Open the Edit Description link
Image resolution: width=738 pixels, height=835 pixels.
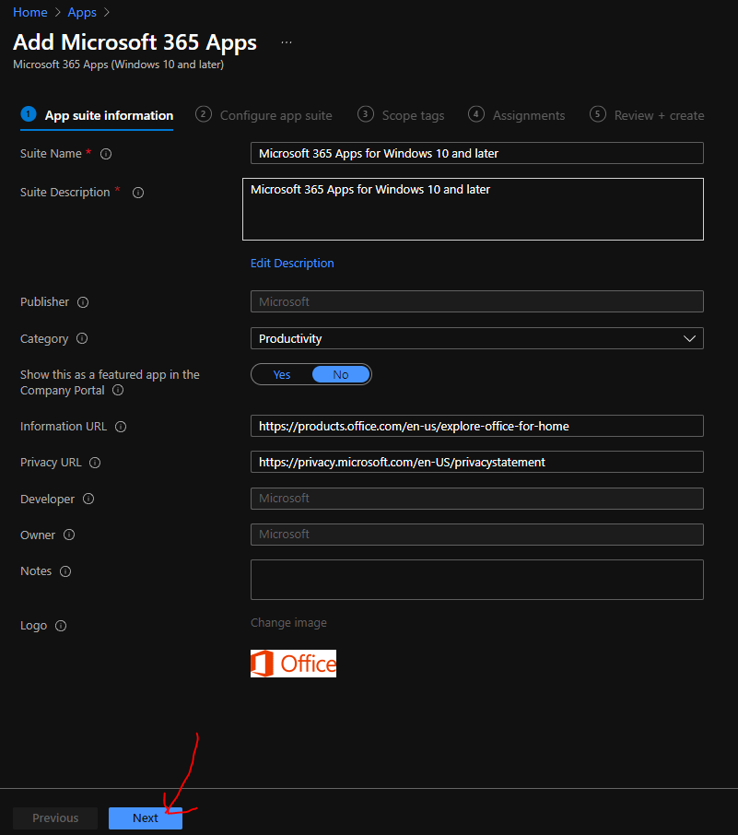coord(292,263)
